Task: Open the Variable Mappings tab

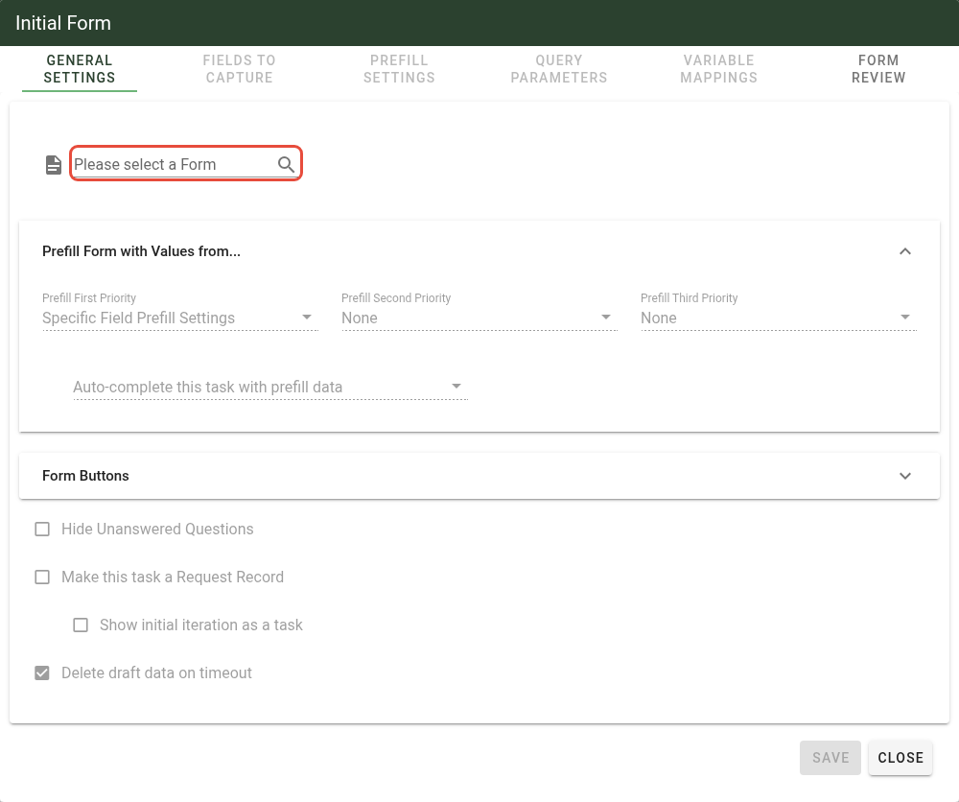Action: pyautogui.click(x=718, y=68)
